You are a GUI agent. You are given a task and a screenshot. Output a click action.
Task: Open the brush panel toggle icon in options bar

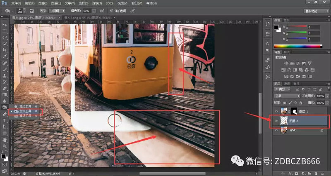coord(32,11)
